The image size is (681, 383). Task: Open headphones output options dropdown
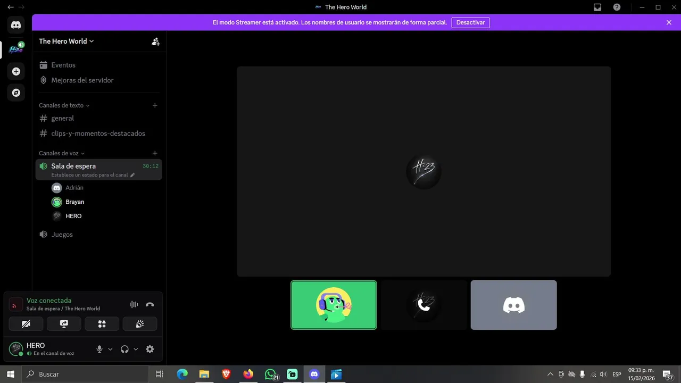[136, 349]
